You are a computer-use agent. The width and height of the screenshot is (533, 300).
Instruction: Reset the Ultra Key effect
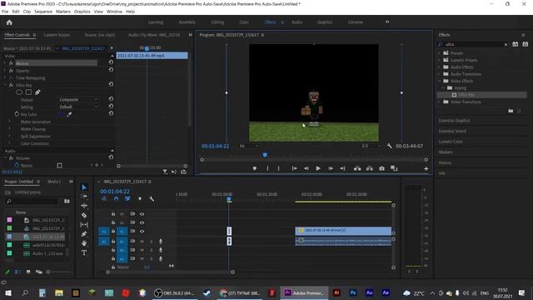click(x=111, y=84)
